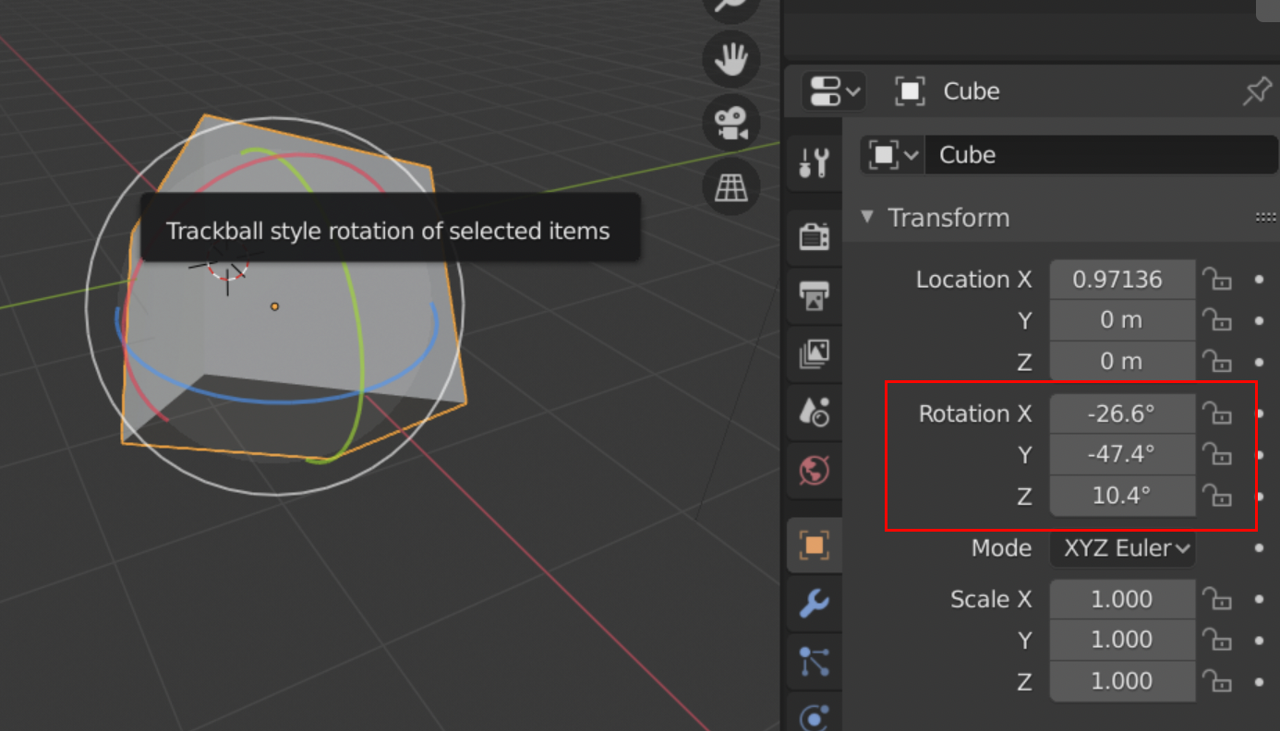Open Tool properties tab (wrench and screwdriver)
Screen dimensions: 1280x731
click(814, 163)
